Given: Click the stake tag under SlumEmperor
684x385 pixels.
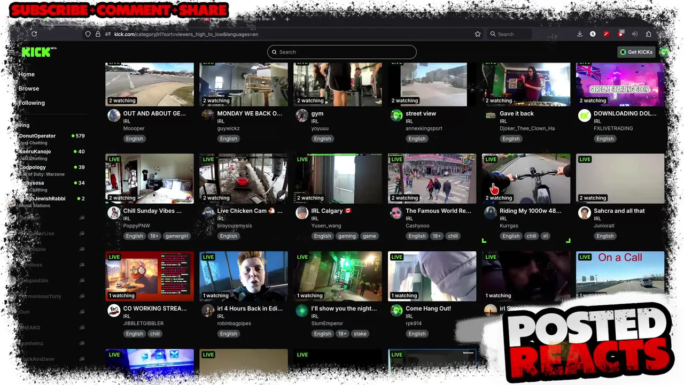Looking at the screenshot, I should tap(360, 334).
